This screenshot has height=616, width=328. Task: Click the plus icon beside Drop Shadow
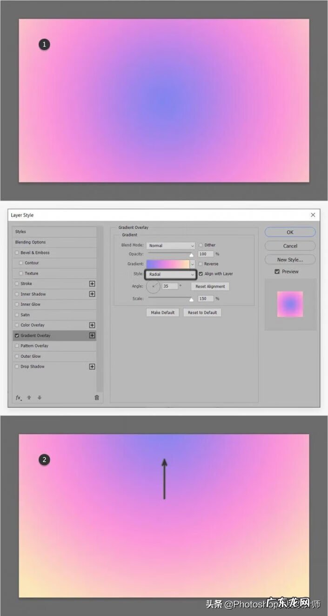[92, 367]
